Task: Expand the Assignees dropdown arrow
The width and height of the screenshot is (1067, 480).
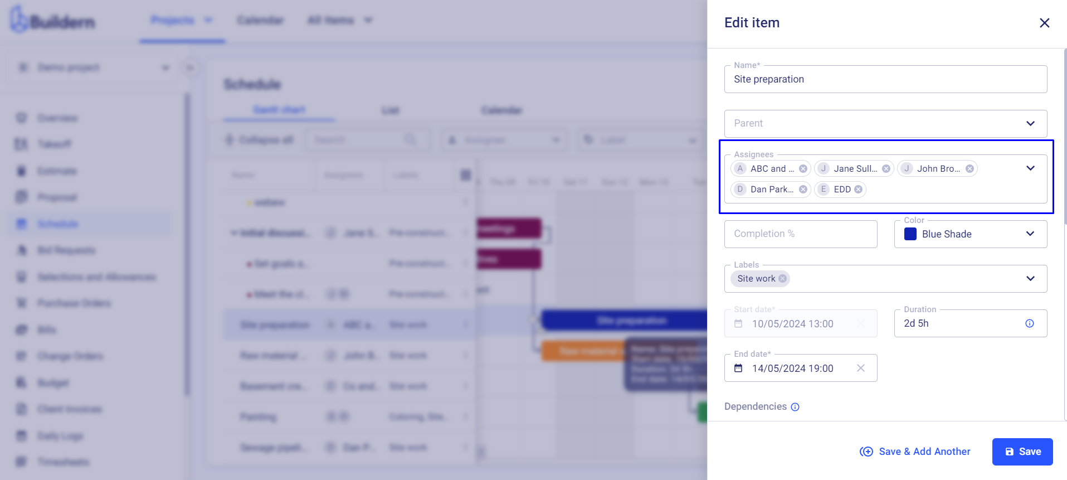Action: pos(1030,168)
